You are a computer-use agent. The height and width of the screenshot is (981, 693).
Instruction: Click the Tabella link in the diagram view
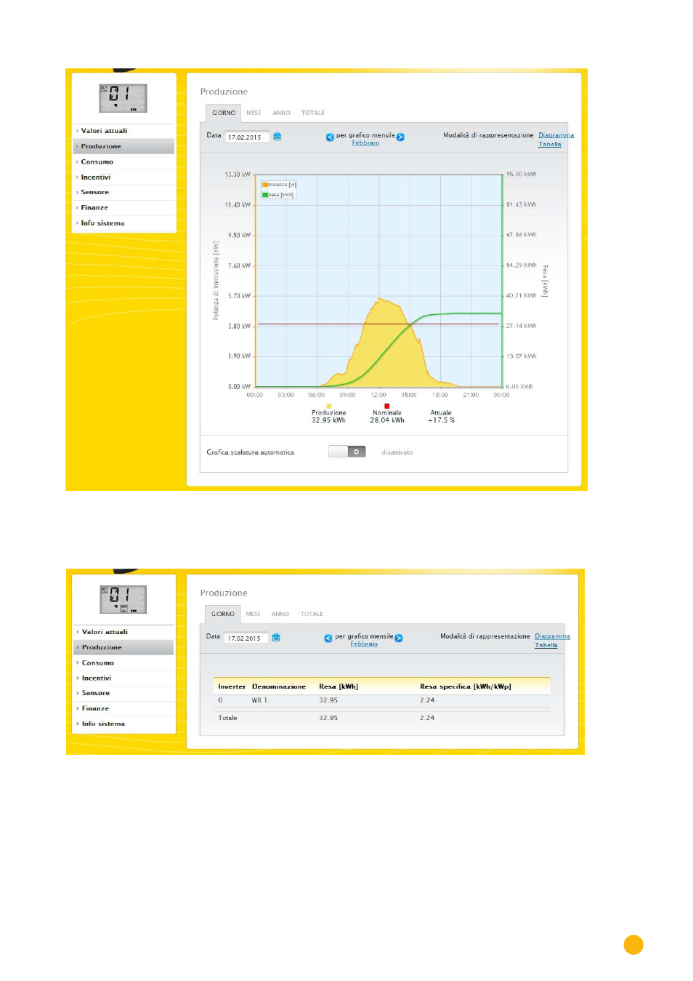(x=549, y=144)
